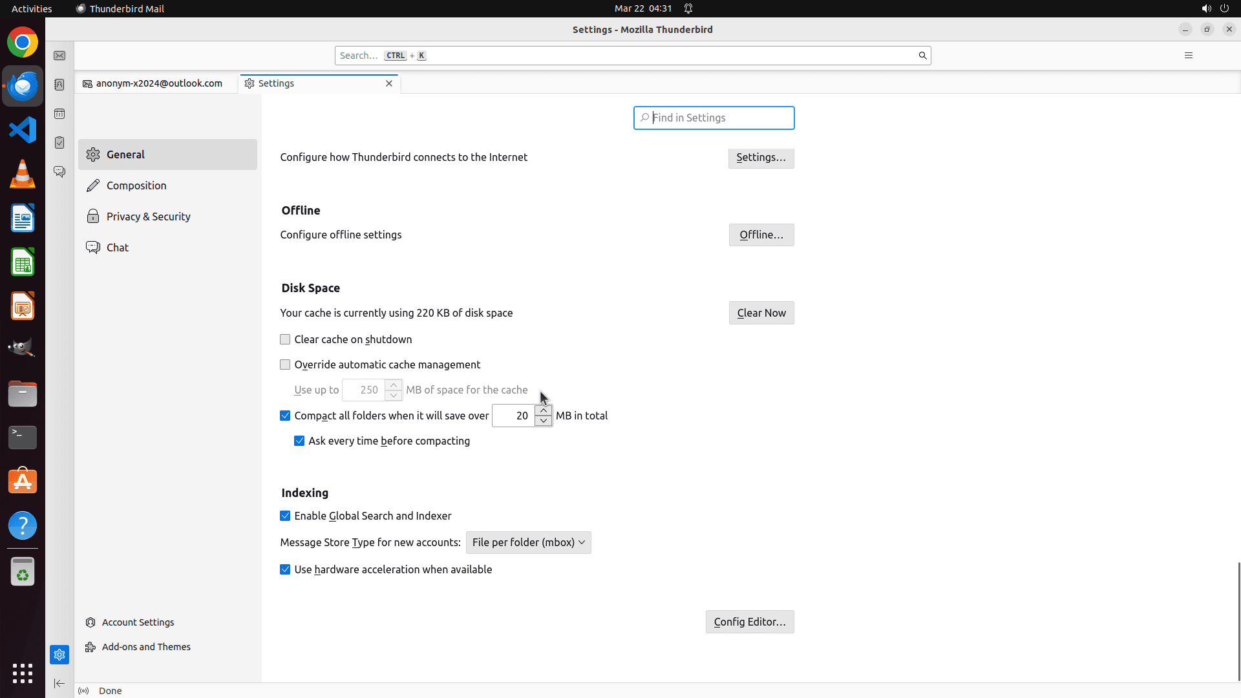Image resolution: width=1241 pixels, height=698 pixels.
Task: Open connection Settings… button
Action: pos(761,157)
